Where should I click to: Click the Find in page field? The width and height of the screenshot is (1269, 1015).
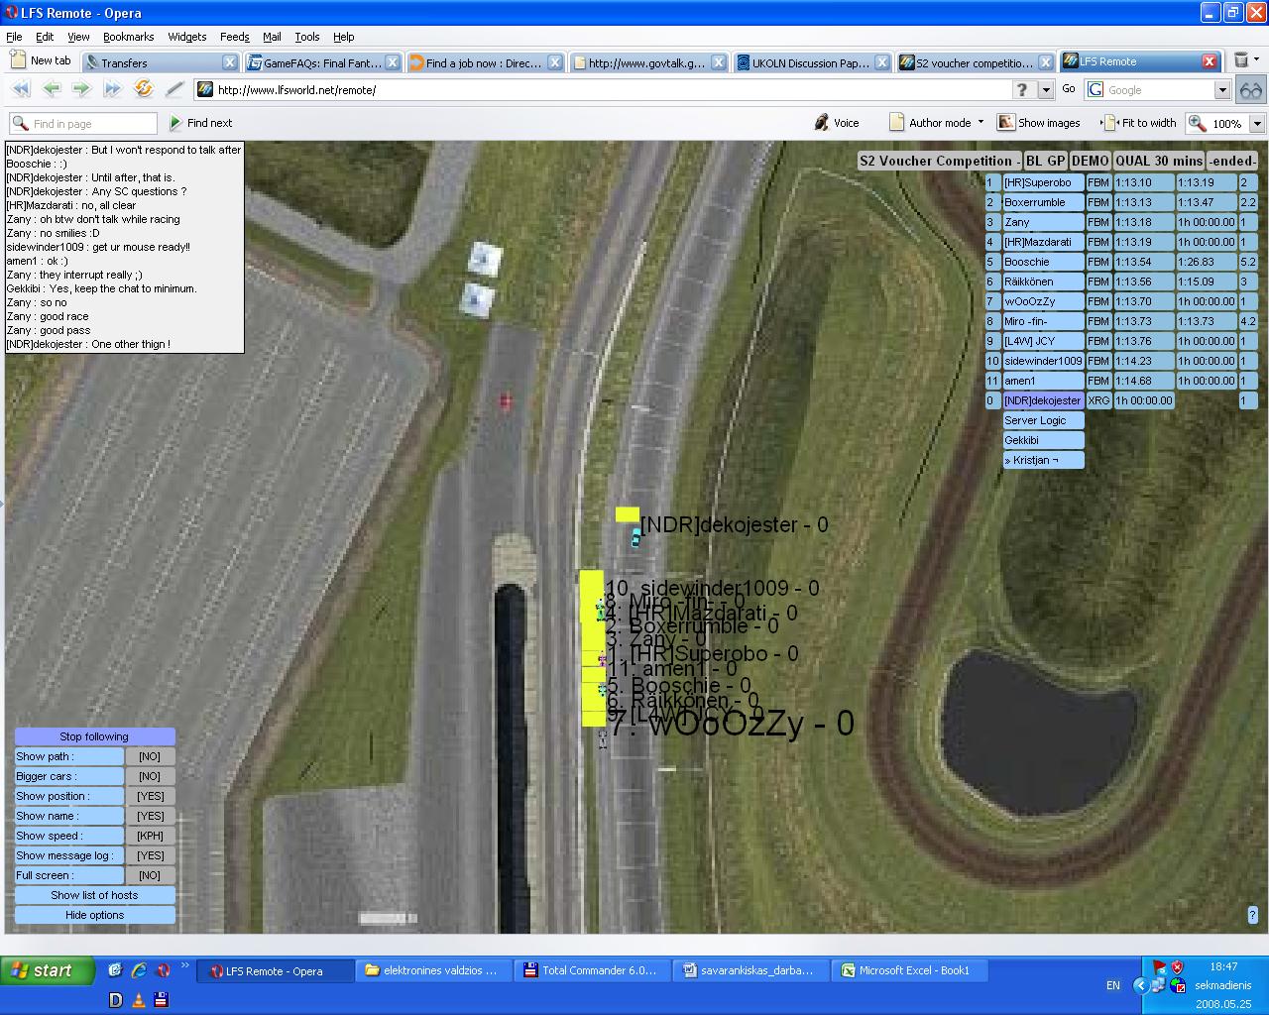pyautogui.click(x=83, y=123)
